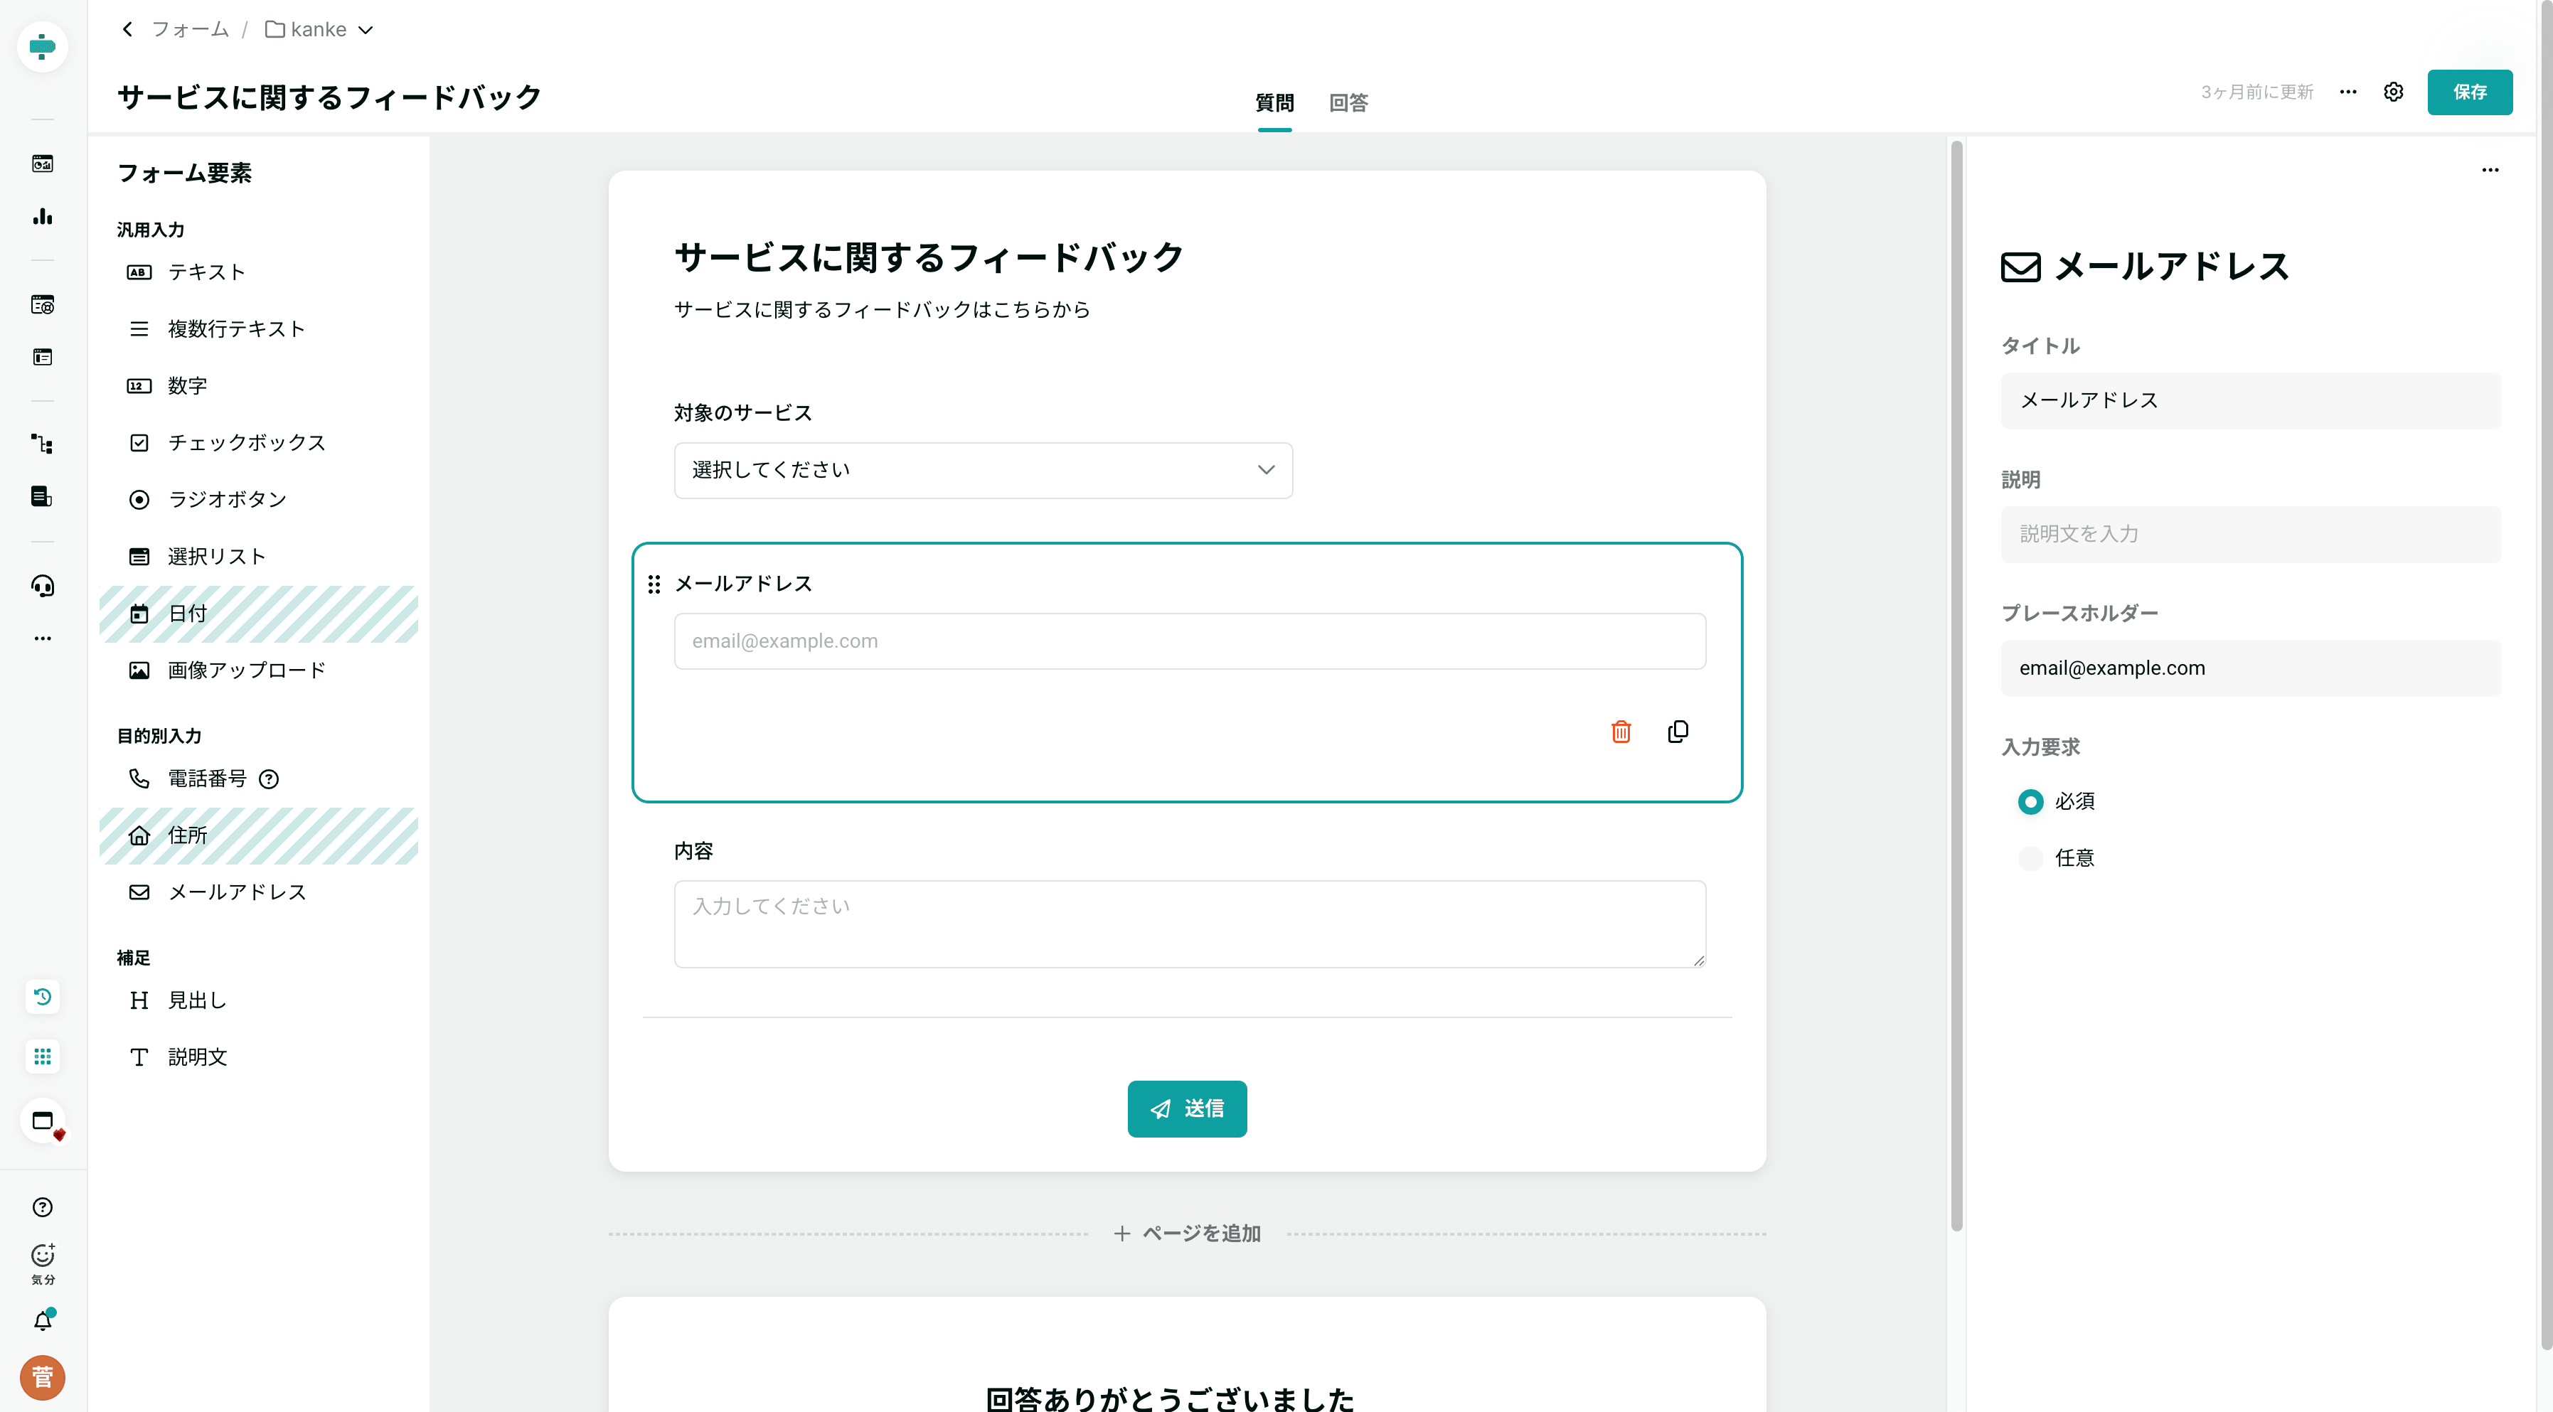Image resolution: width=2553 pixels, height=1412 pixels.
Task: Add ラジオボタン element
Action: click(x=259, y=499)
